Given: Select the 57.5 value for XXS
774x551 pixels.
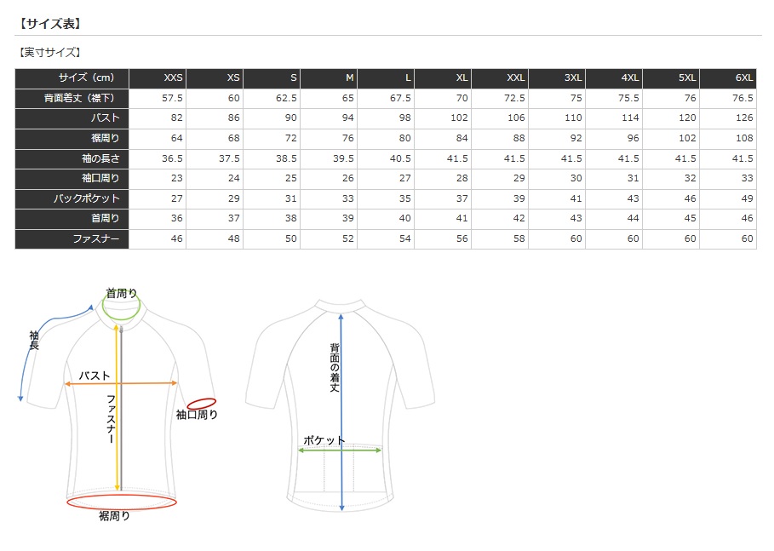Looking at the screenshot, I should point(158,98).
